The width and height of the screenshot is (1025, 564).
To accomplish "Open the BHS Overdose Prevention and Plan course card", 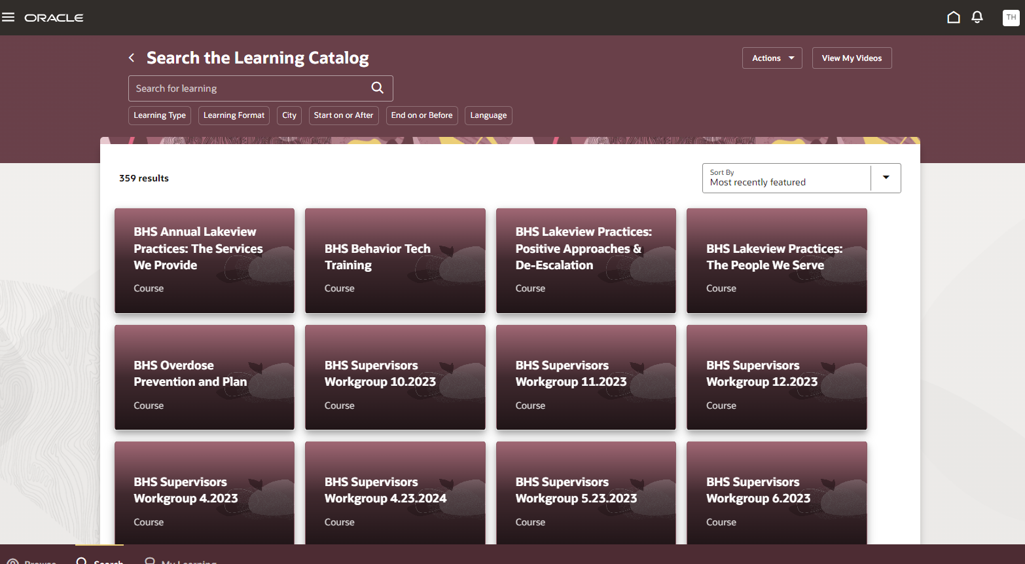I will pyautogui.click(x=204, y=377).
